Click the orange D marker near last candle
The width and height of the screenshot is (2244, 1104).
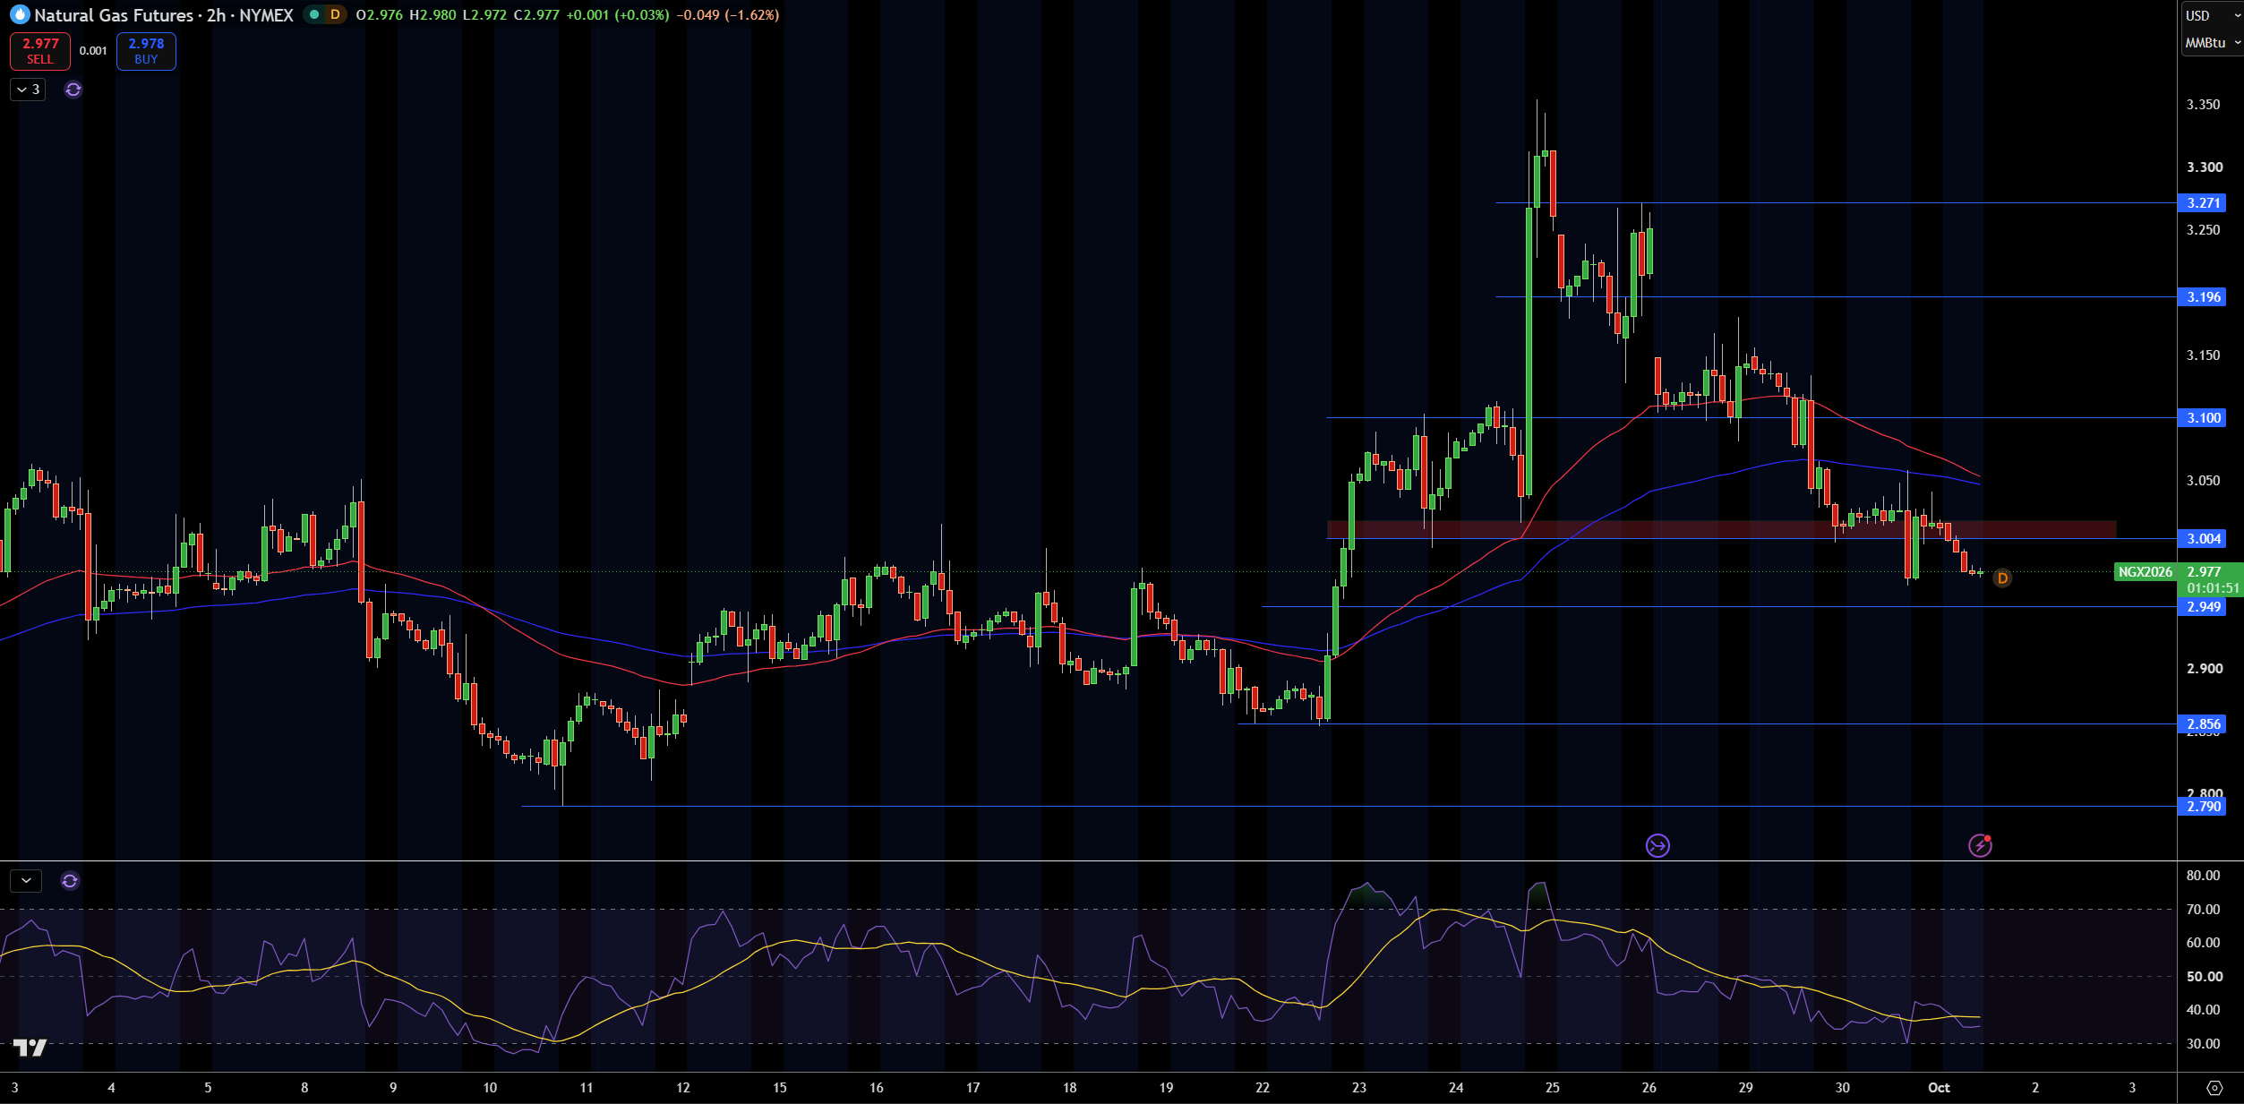pyautogui.click(x=2002, y=578)
